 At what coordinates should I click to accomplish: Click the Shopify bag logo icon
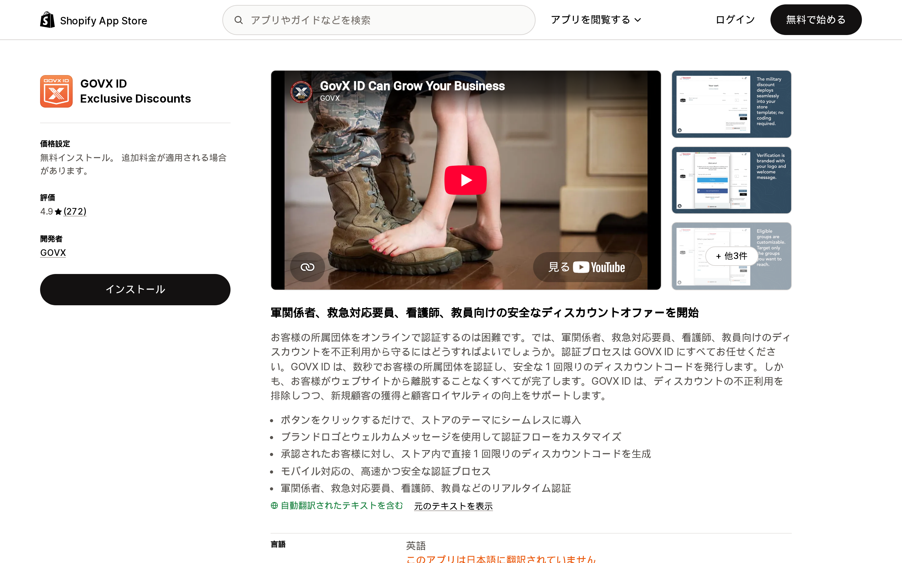pos(47,20)
